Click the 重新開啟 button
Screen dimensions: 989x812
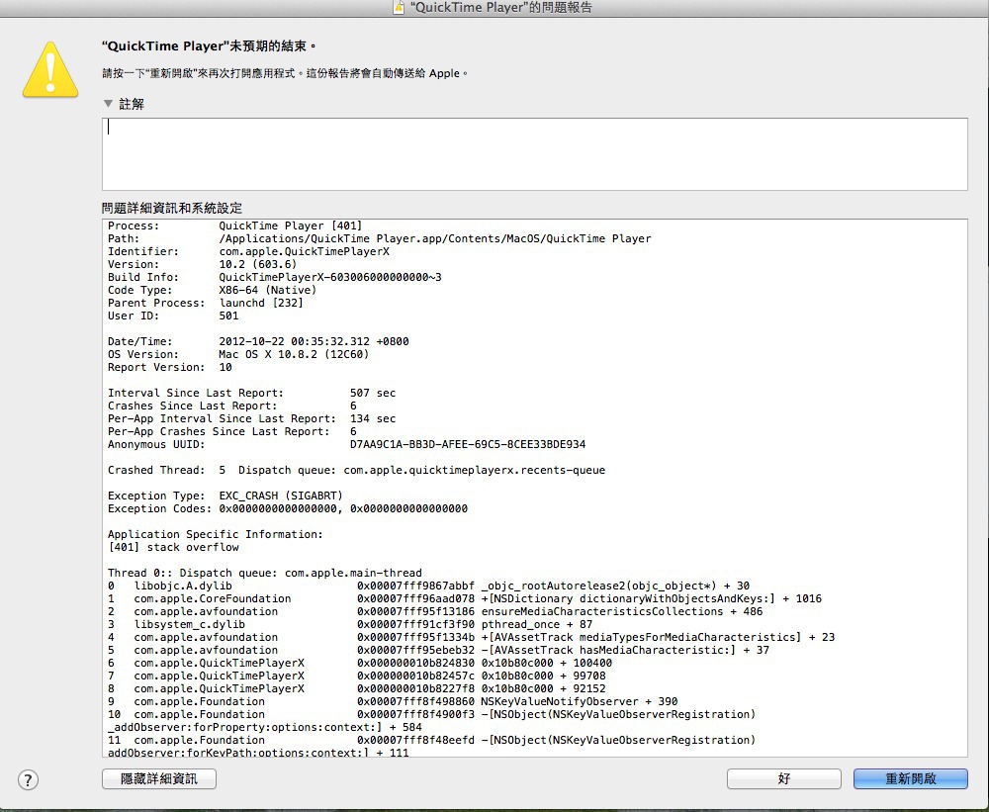pos(911,778)
